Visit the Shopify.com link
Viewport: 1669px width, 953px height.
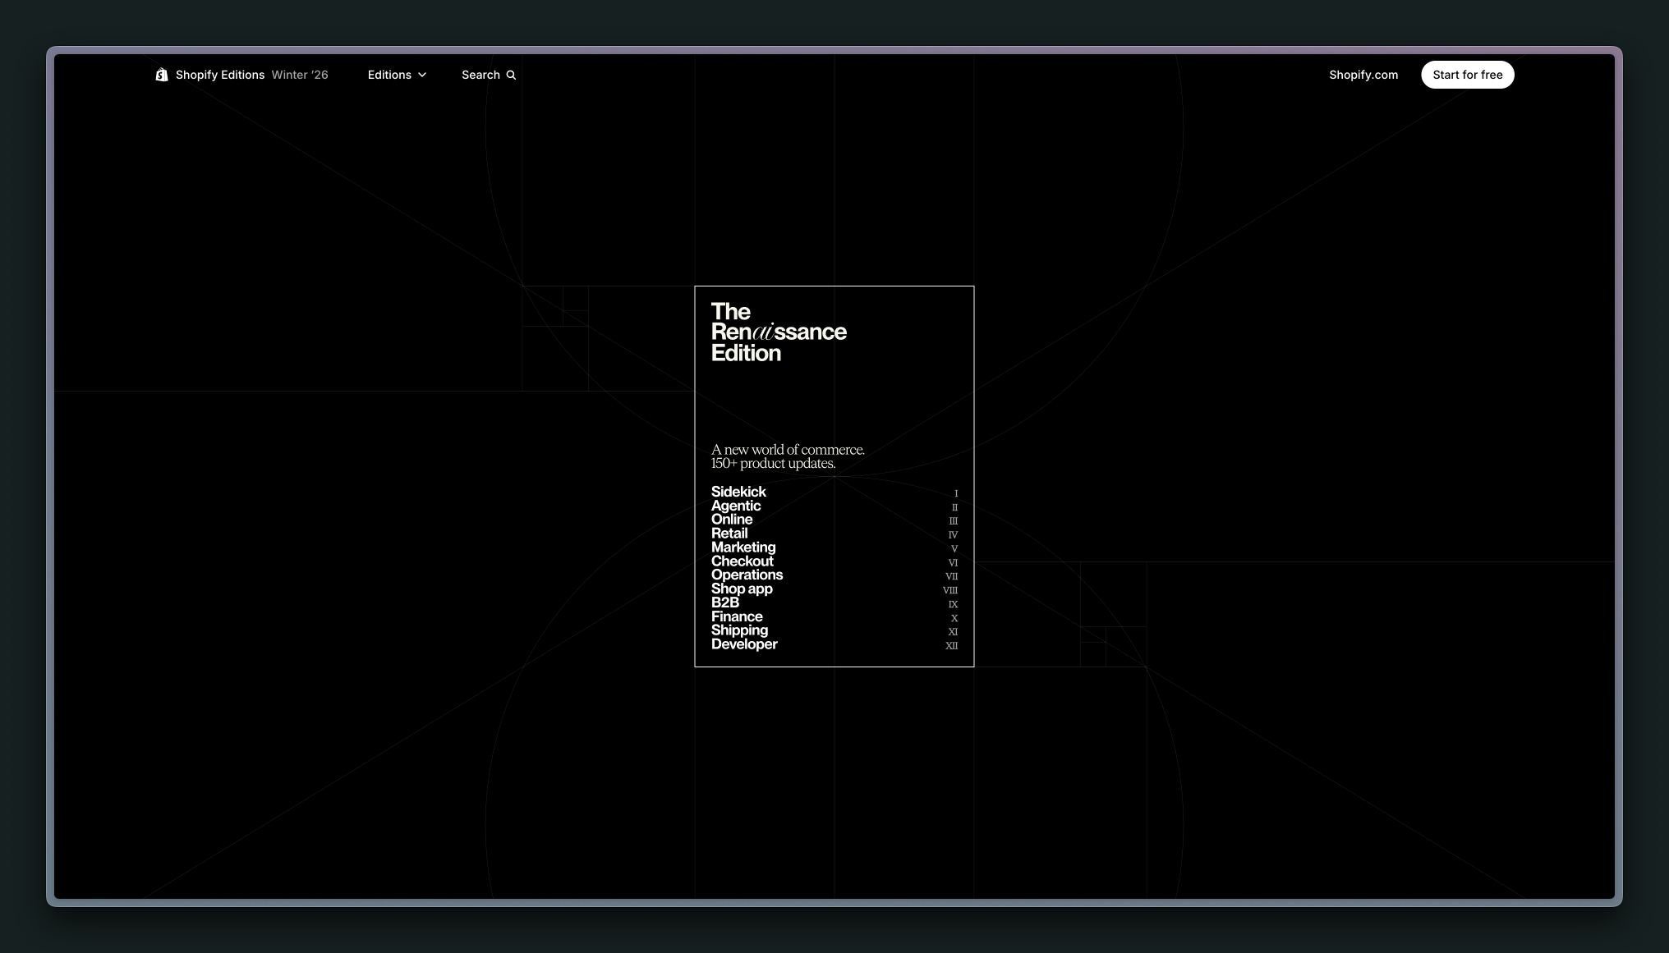[x=1363, y=75]
